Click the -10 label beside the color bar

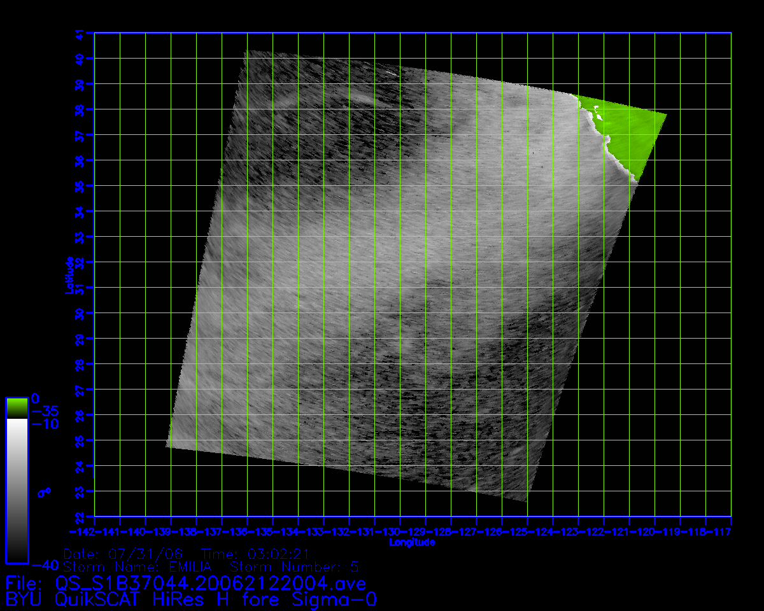[44, 424]
